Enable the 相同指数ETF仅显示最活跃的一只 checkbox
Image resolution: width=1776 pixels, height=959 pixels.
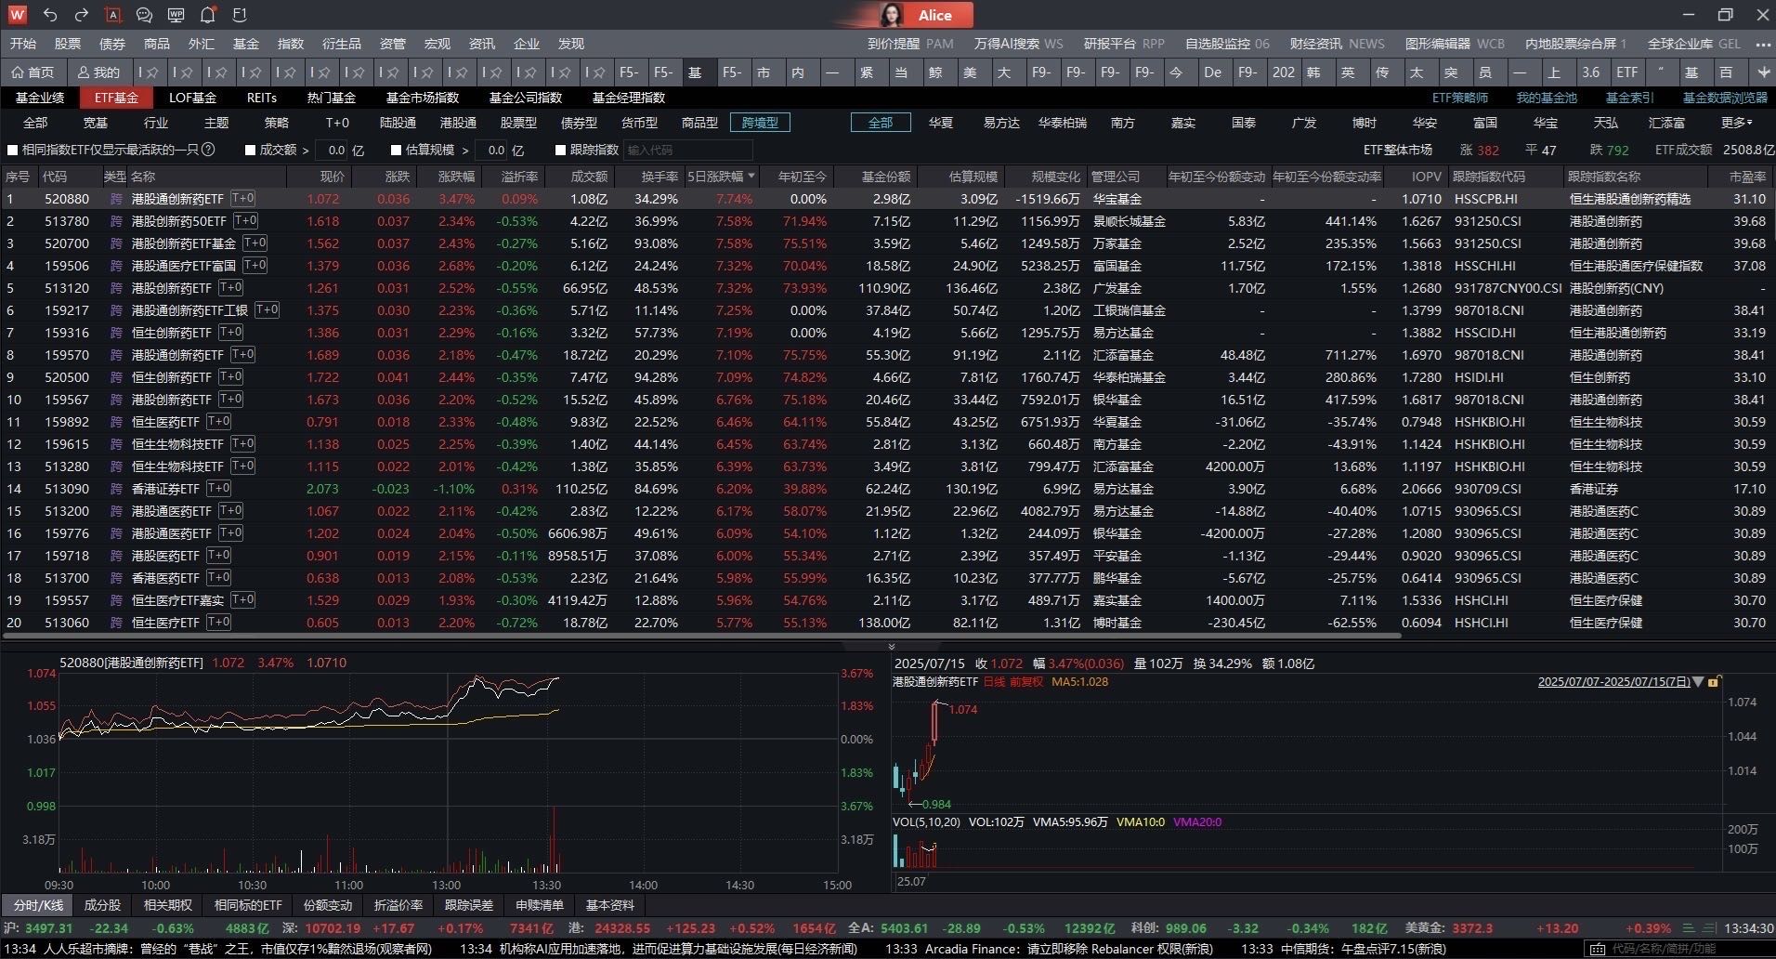coord(13,150)
